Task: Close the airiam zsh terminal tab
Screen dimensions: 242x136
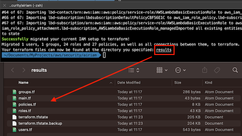Action: pyautogui.click(x=4, y=6)
